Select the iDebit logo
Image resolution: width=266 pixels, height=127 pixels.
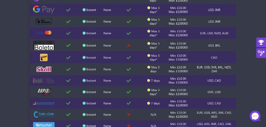point(44,80)
